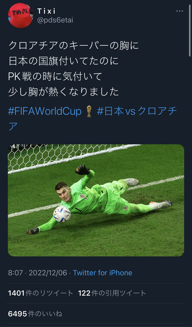Click the goalkeeper's black glove in photo

[82, 170]
